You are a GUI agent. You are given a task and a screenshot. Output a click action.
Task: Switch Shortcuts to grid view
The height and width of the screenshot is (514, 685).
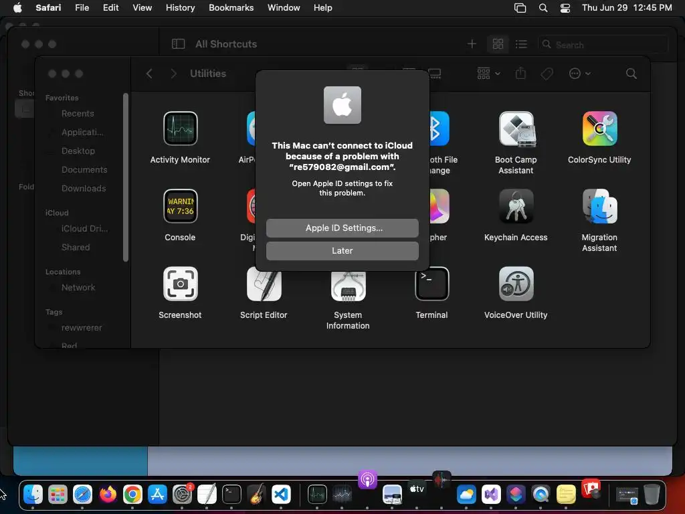498,44
